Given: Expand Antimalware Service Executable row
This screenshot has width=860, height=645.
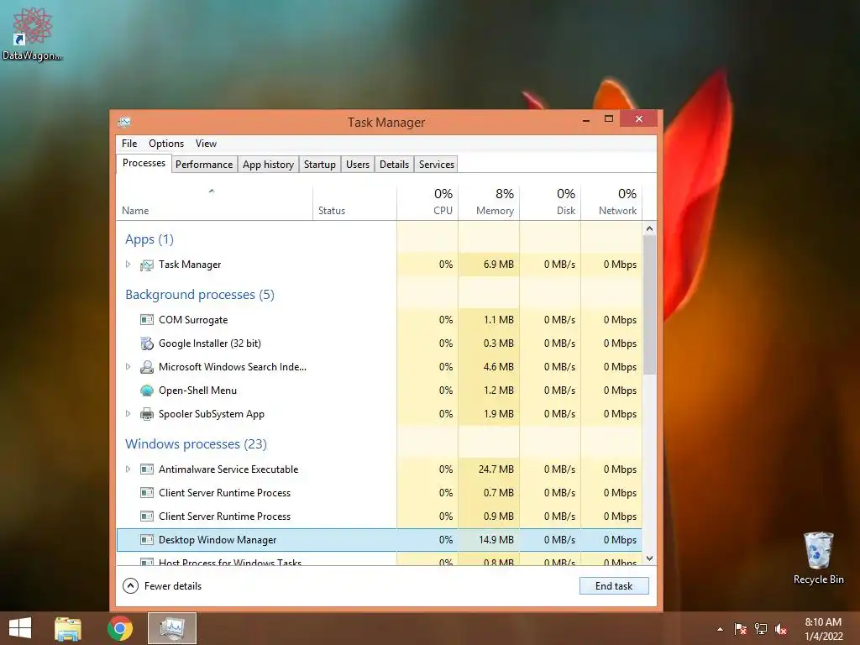Looking at the screenshot, I should point(128,469).
